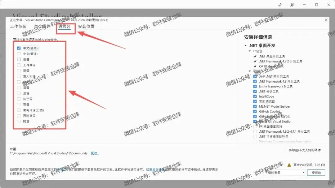Viewport: 335px width, 188px height.
Task: Collapse the 已包含 section
Action: (249, 51)
